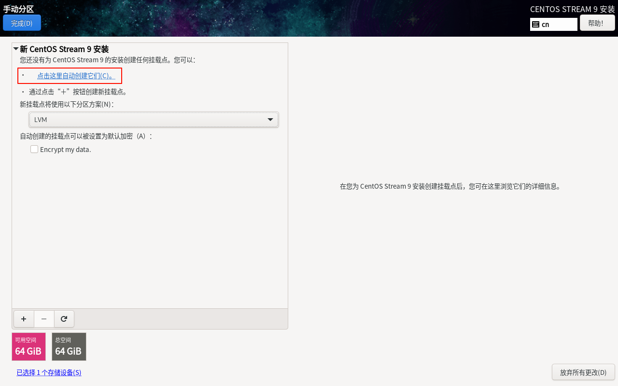
Task: Click the cn keyboard layout indicator
Action: click(554, 24)
